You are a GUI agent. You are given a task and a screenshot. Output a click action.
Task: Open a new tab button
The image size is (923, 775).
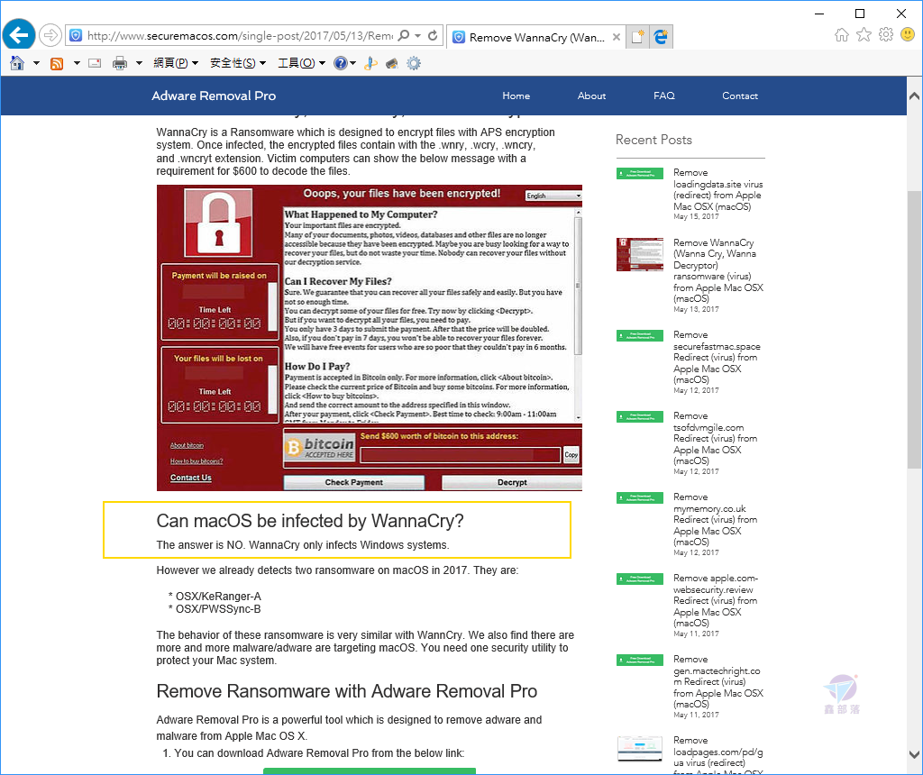(x=637, y=37)
